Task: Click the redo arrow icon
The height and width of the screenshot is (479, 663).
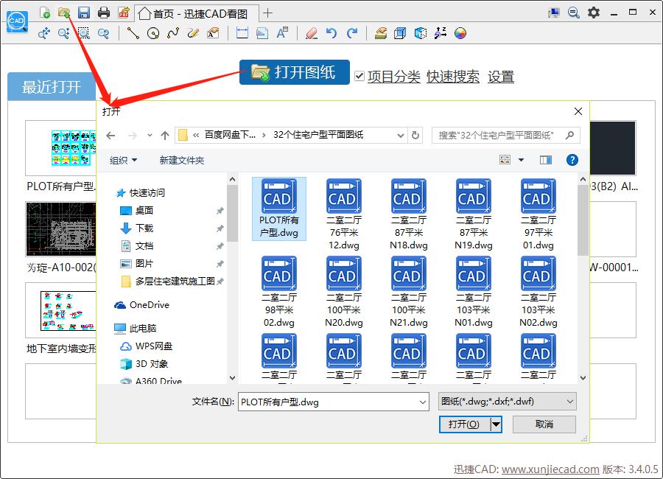Action: (352, 33)
